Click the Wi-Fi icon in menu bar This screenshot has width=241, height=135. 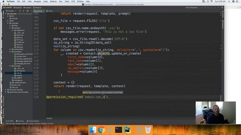212,1
